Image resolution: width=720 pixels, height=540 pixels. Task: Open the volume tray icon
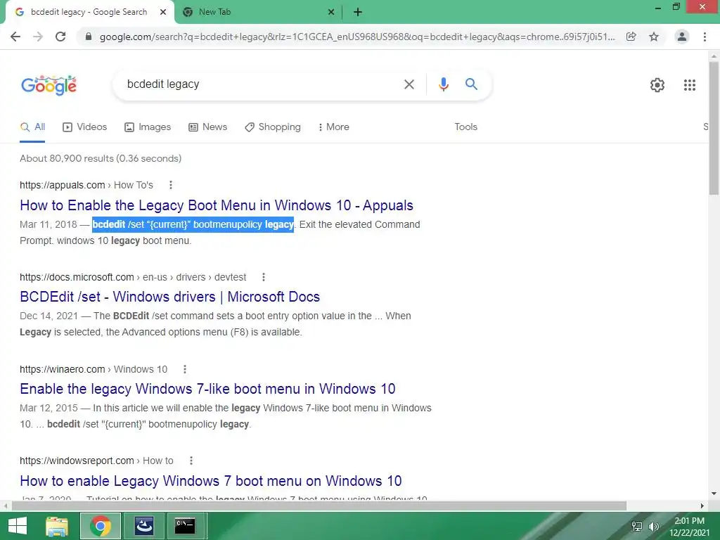point(653,527)
